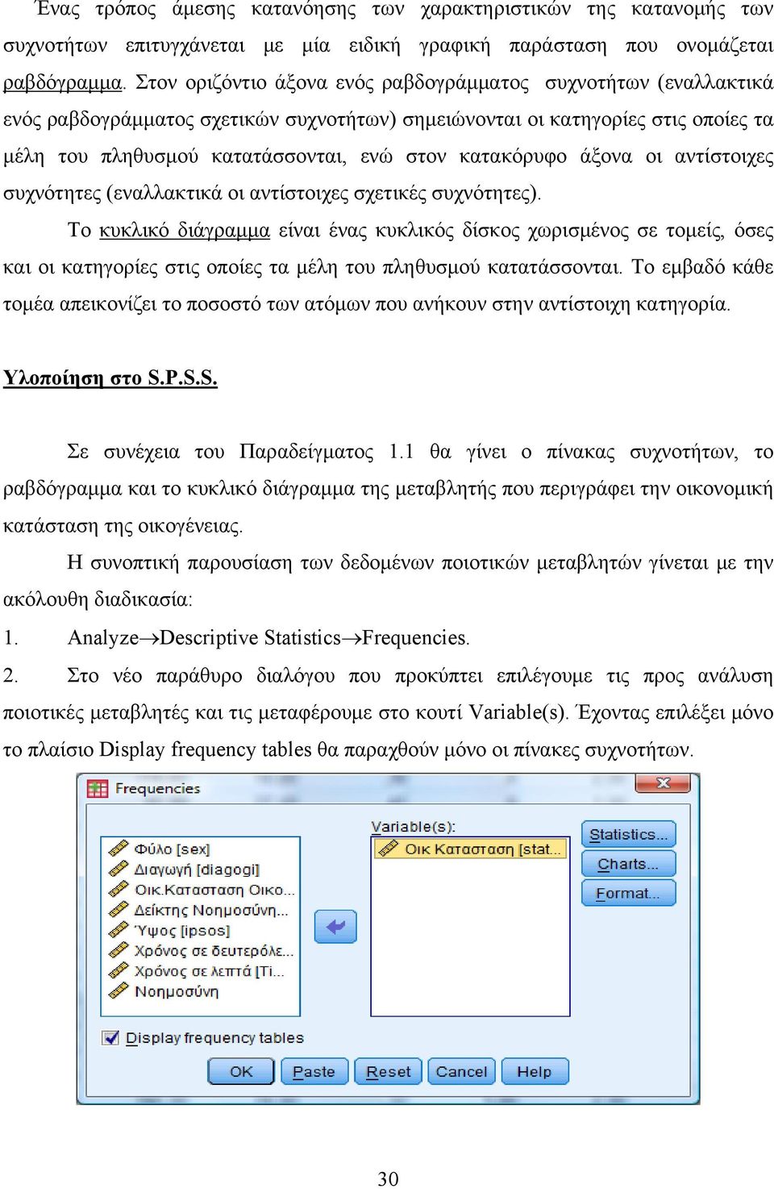The image size is (774, 1189).
Task: Select Χρόνος σε λεπτά [Ti... variable
Action: pyautogui.click(x=209, y=970)
